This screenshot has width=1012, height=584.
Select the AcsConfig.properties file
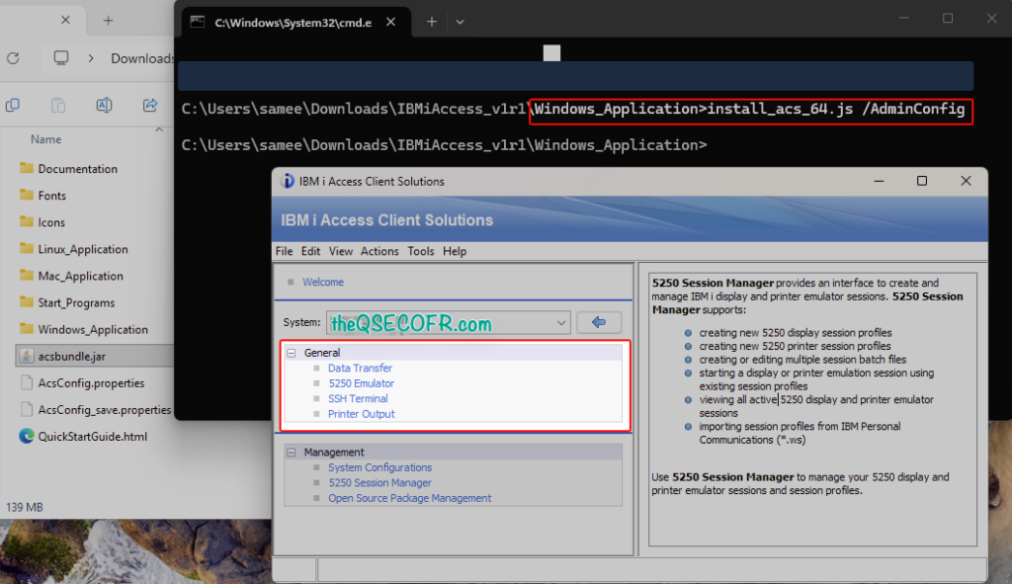coord(82,382)
